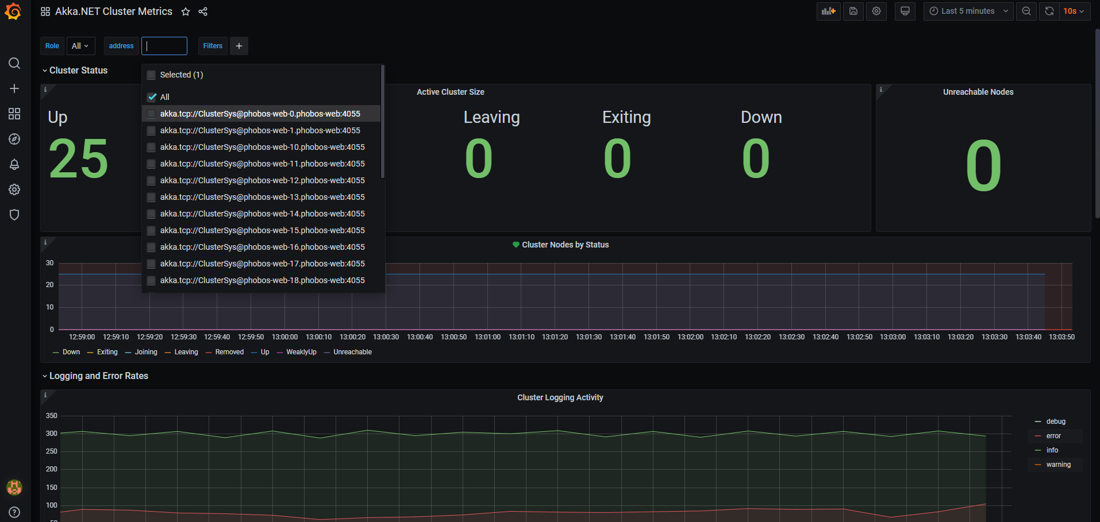Check phobos-web-13 address option

point(151,197)
